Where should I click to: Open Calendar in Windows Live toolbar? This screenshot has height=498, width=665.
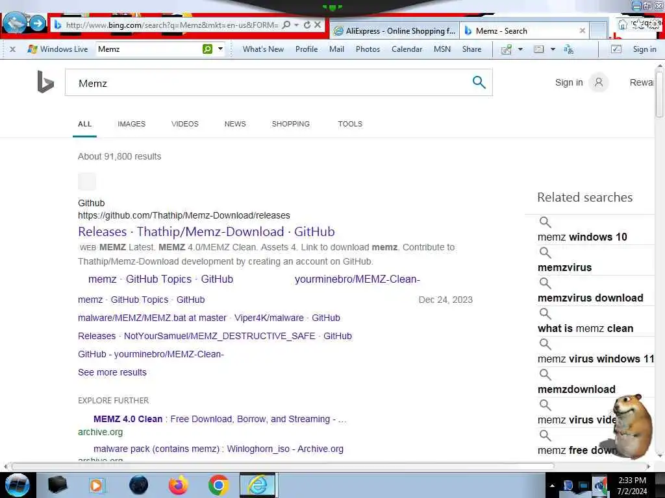407,49
